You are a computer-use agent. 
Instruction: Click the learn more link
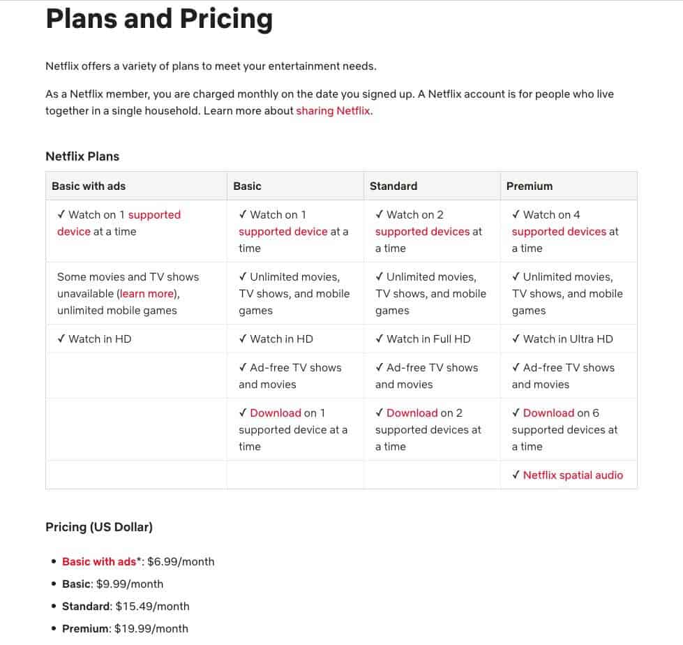pyautogui.click(x=147, y=294)
